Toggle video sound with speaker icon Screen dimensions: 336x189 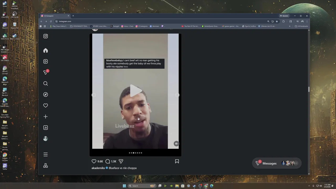[x=176, y=144]
